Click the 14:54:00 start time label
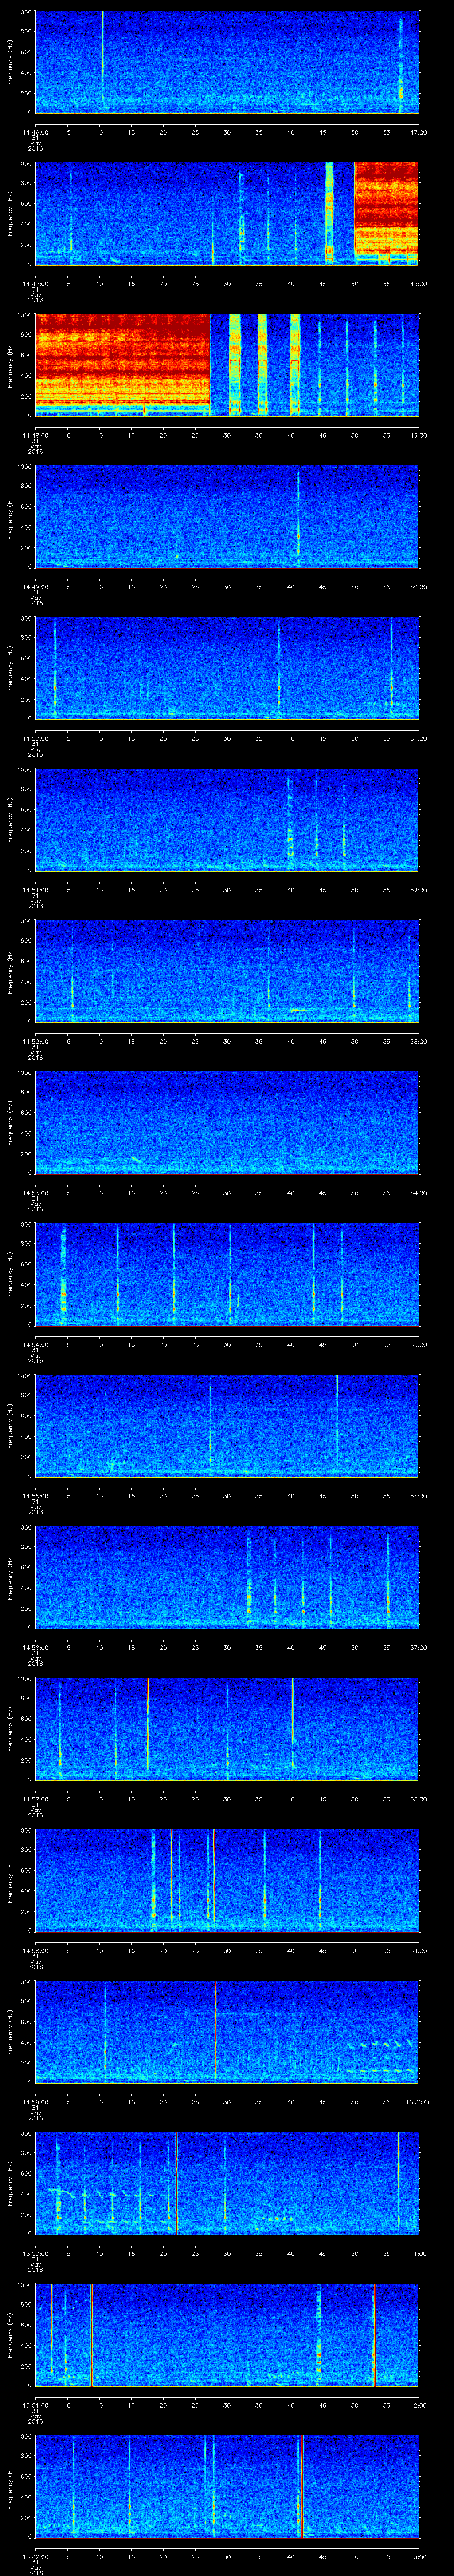Image resolution: width=454 pixels, height=2576 pixels. click(x=36, y=1344)
